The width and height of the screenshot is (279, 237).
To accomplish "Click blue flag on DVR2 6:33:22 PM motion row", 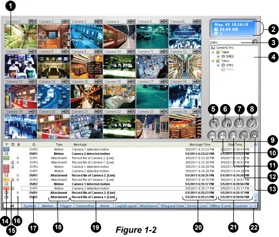I will pos(6,149).
